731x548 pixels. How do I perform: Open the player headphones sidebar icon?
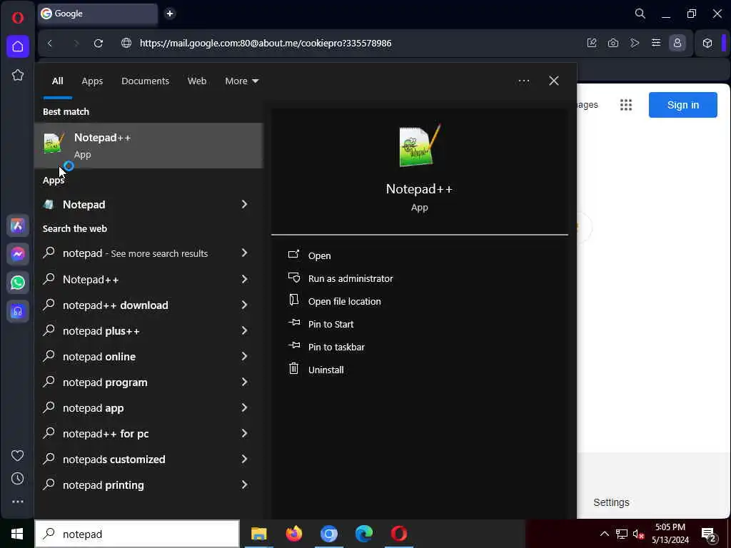tap(18, 311)
